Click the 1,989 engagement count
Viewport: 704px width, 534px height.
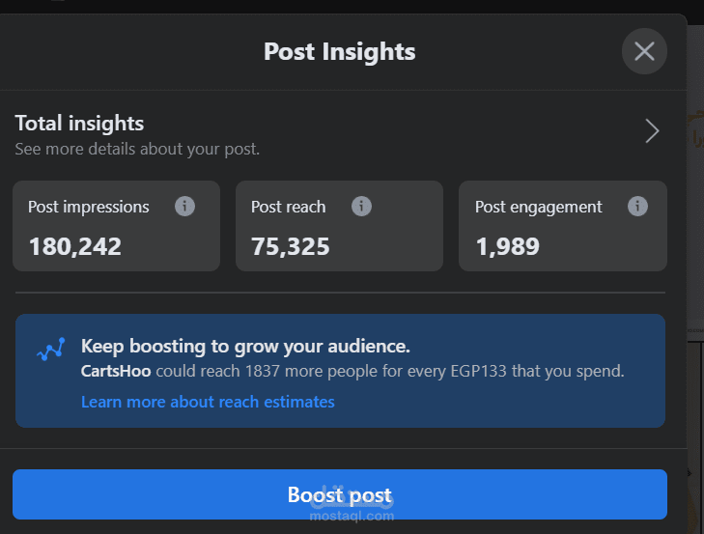(507, 246)
